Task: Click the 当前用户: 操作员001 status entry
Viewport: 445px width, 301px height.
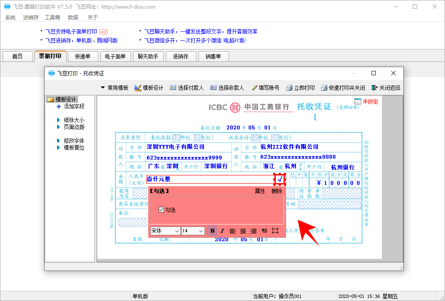Action: pyautogui.click(x=277, y=296)
